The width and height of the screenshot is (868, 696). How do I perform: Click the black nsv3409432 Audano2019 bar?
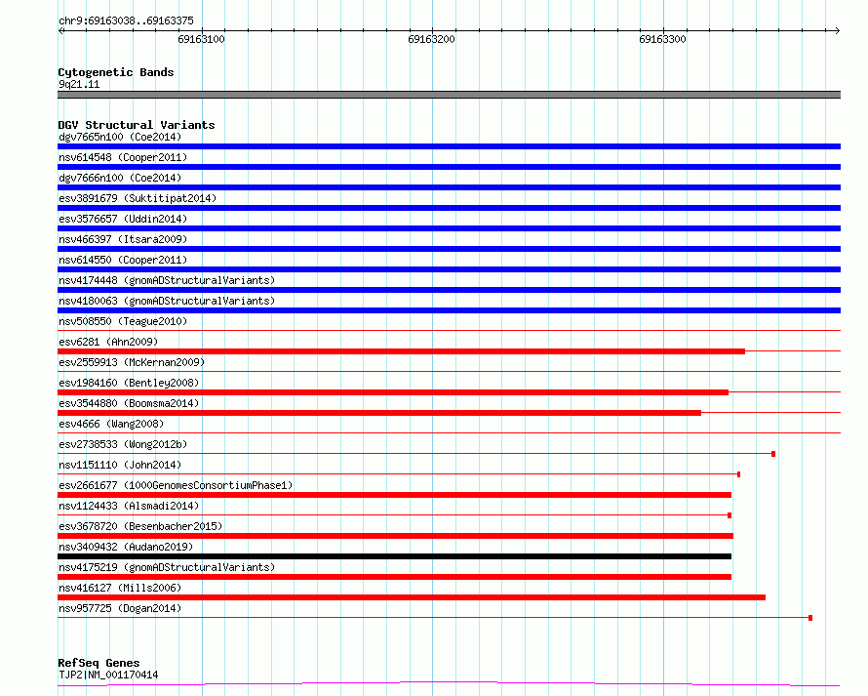click(394, 556)
